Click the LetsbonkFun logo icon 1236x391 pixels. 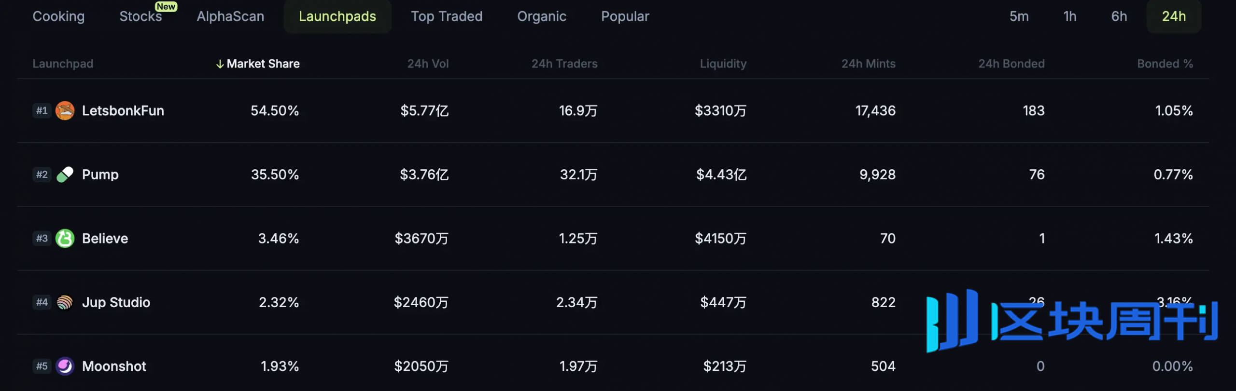(x=65, y=111)
